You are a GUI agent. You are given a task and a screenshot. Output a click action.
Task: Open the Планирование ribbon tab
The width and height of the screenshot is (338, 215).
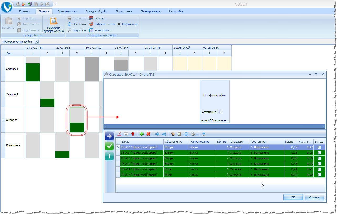tap(151, 11)
